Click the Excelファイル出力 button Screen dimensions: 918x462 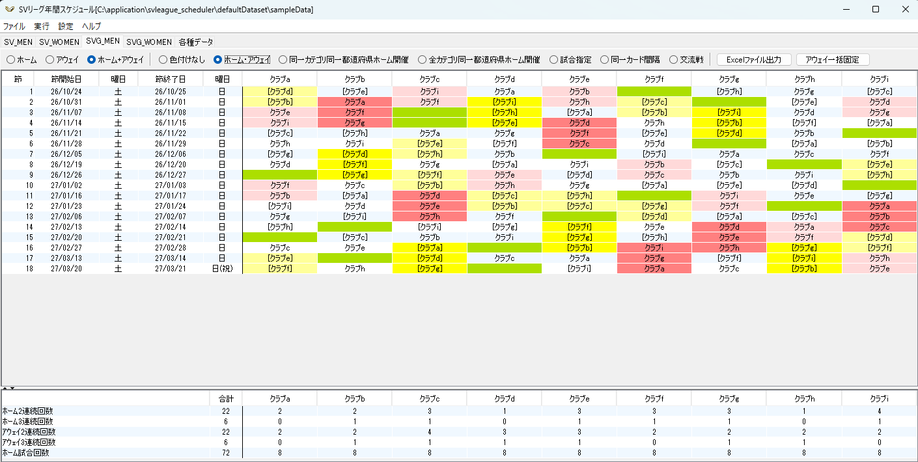(754, 60)
